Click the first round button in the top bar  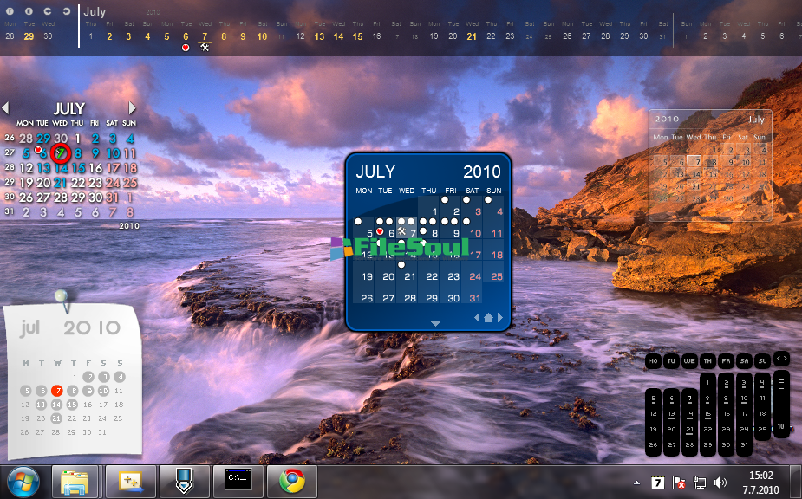point(10,11)
